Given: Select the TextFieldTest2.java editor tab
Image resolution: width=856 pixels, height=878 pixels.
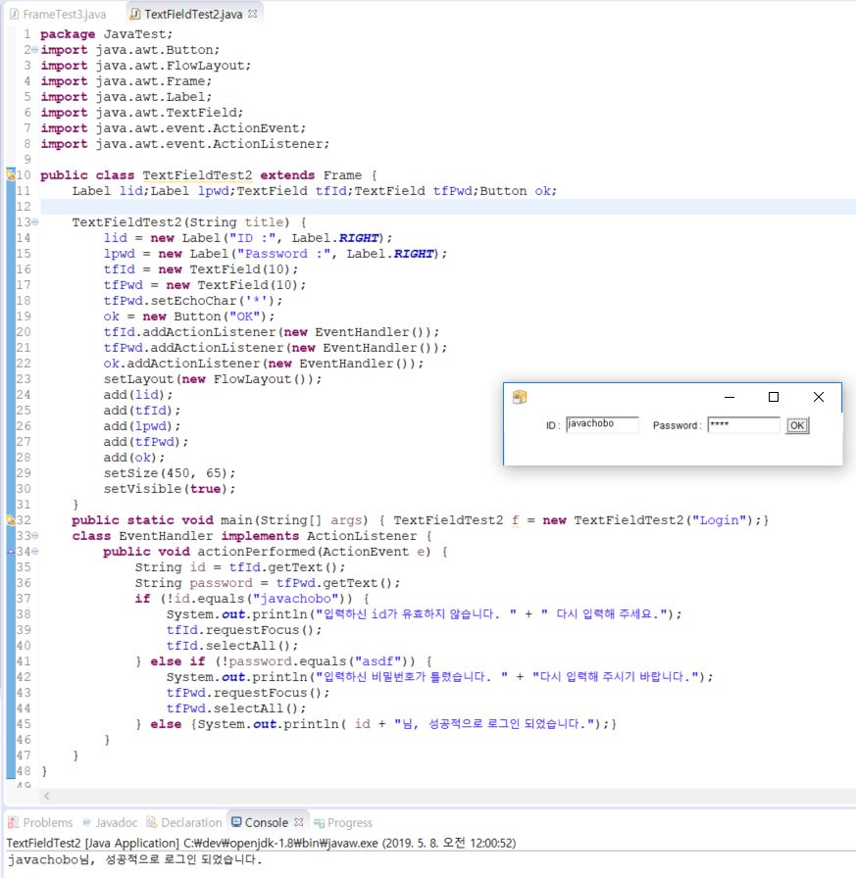Looking at the screenshot, I should click(x=193, y=14).
